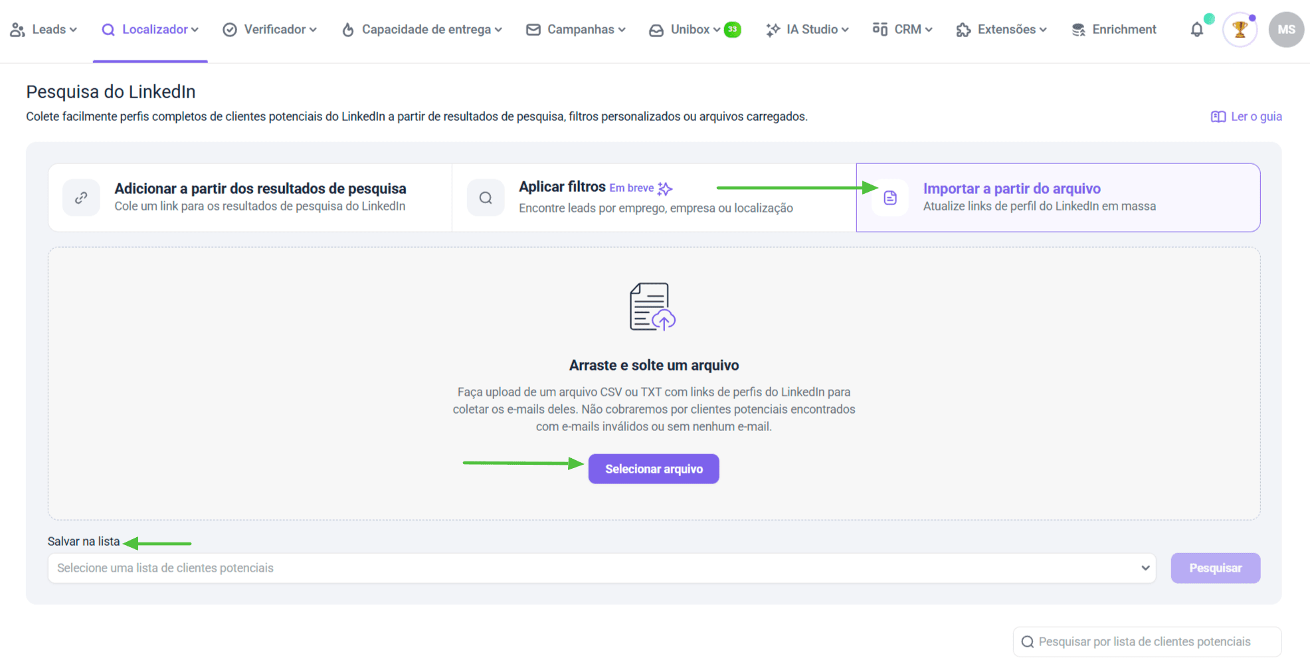Viewport: 1310px width, 662px height.
Task: Click the link icon for search results
Action: [81, 198]
